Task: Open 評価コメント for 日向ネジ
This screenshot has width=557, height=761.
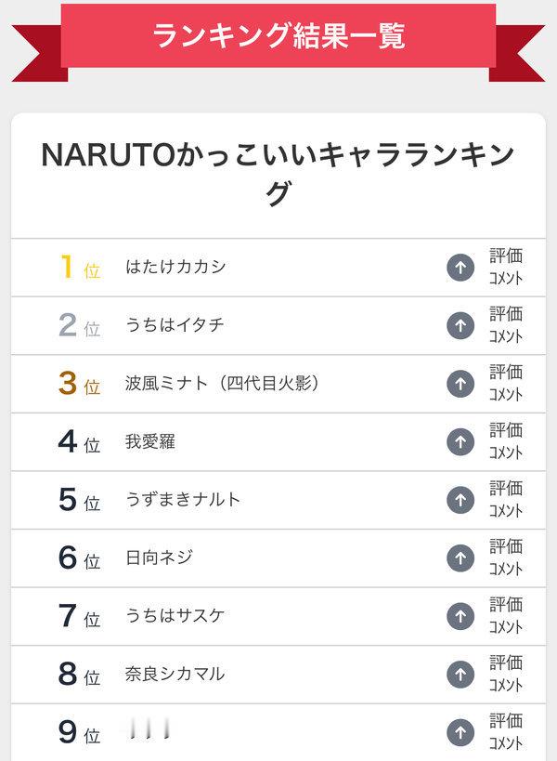Action: pyautogui.click(x=506, y=558)
